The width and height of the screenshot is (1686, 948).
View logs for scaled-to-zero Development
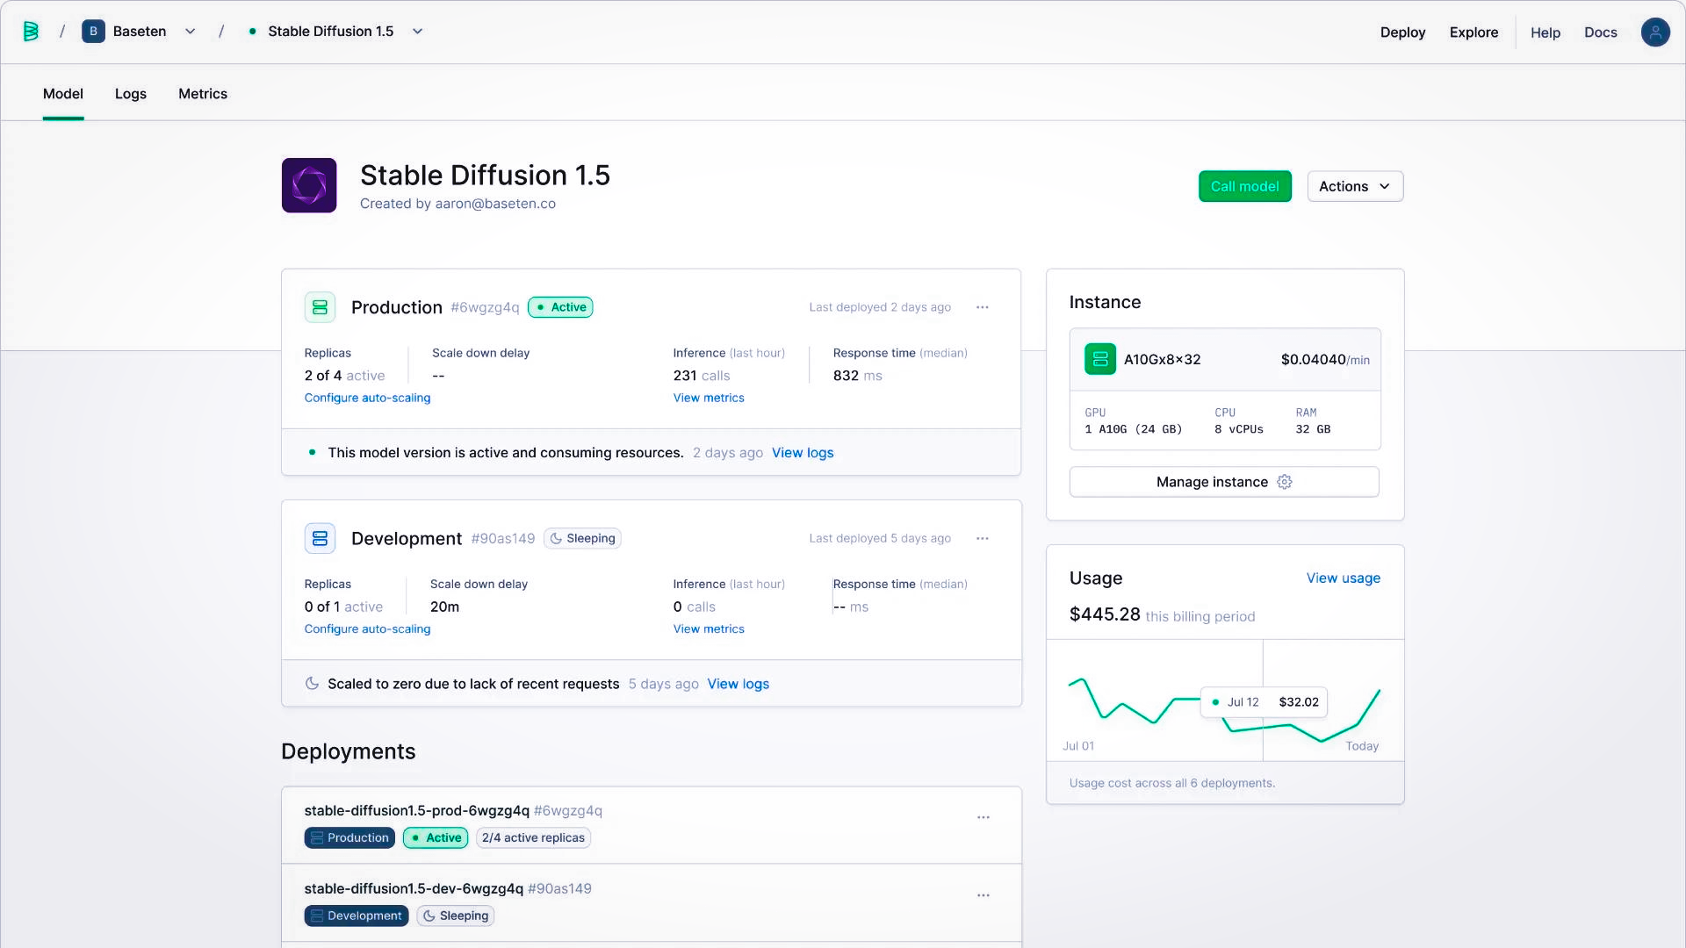(x=739, y=684)
